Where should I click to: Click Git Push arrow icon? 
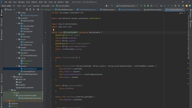coord(172,6)
